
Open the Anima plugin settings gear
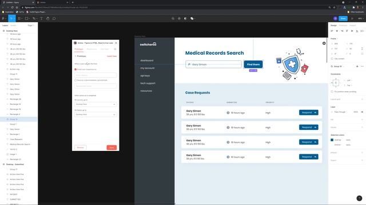pyautogui.click(x=115, y=49)
